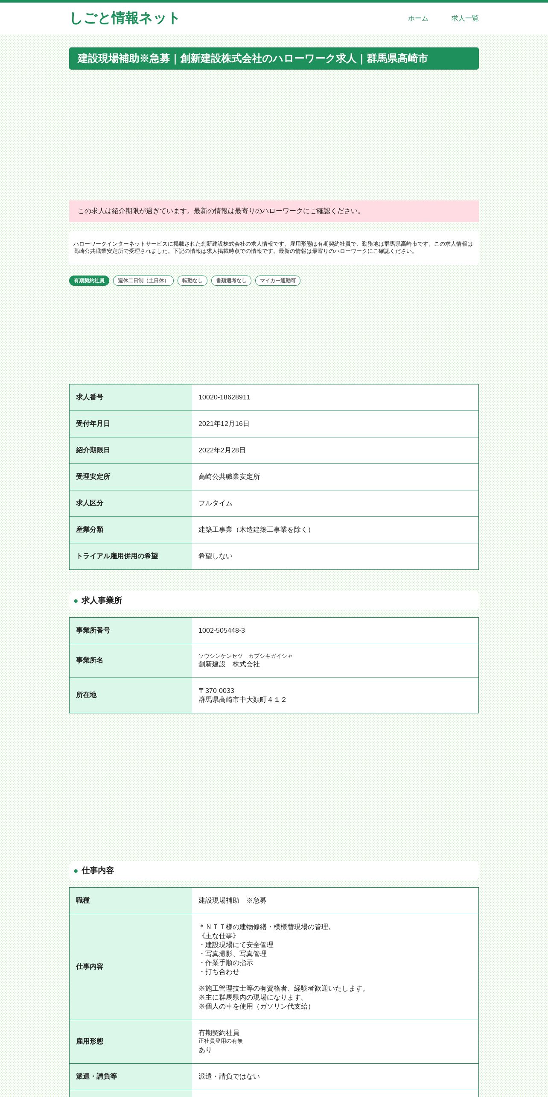Click the green job title heading banner
Image resolution: width=548 pixels, height=1097 pixels.
point(274,59)
